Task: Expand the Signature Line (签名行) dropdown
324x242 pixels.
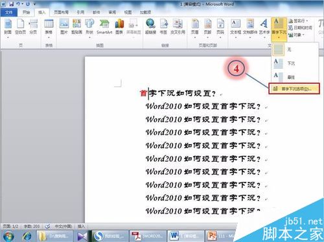Action: tap(307, 21)
